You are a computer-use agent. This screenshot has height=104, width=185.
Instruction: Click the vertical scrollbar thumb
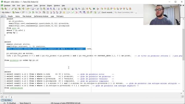(x=183, y=44)
